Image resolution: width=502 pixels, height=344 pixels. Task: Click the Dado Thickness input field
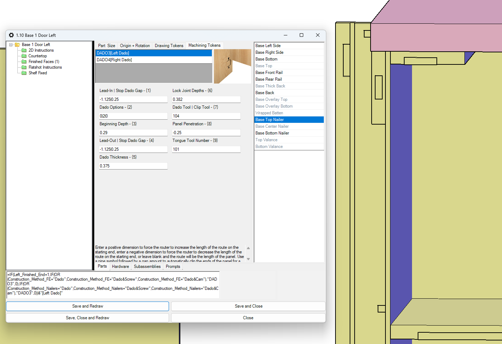click(133, 166)
